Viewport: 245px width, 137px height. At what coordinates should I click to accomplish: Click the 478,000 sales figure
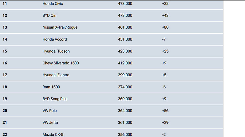125,4
